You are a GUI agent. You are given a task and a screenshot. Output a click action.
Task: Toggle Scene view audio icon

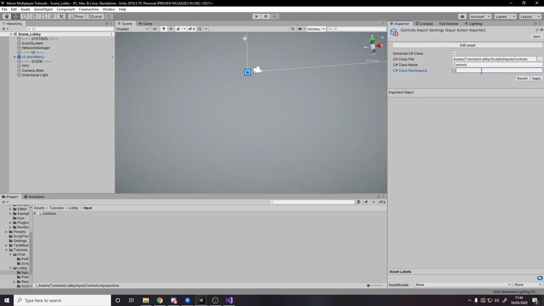point(170,28)
